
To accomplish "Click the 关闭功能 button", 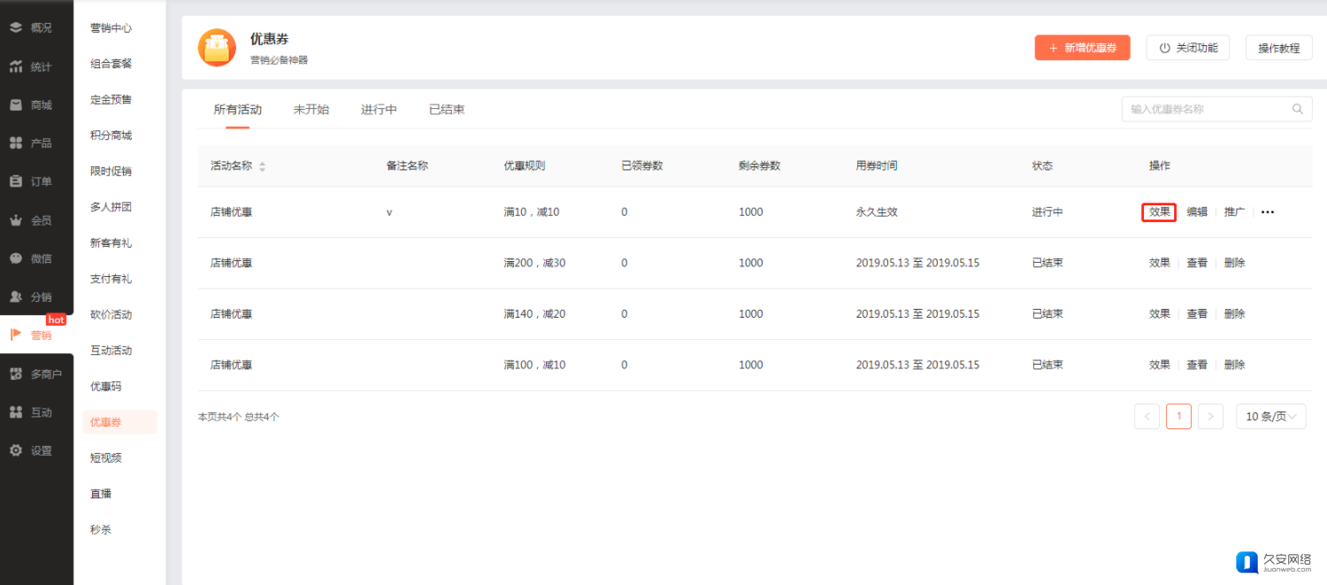I will pyautogui.click(x=1188, y=48).
